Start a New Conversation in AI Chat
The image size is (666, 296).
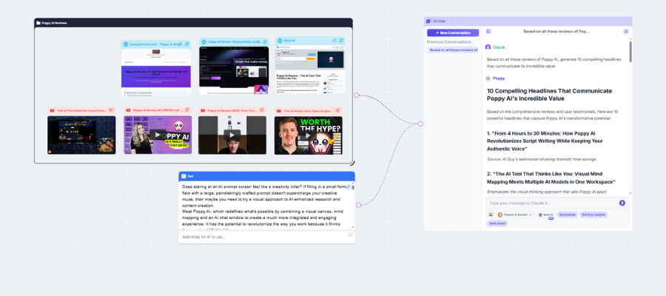pos(452,33)
